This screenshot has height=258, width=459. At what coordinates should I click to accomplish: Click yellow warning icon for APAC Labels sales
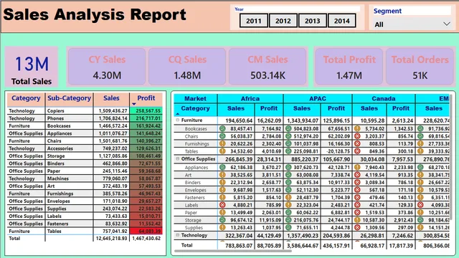(288, 205)
